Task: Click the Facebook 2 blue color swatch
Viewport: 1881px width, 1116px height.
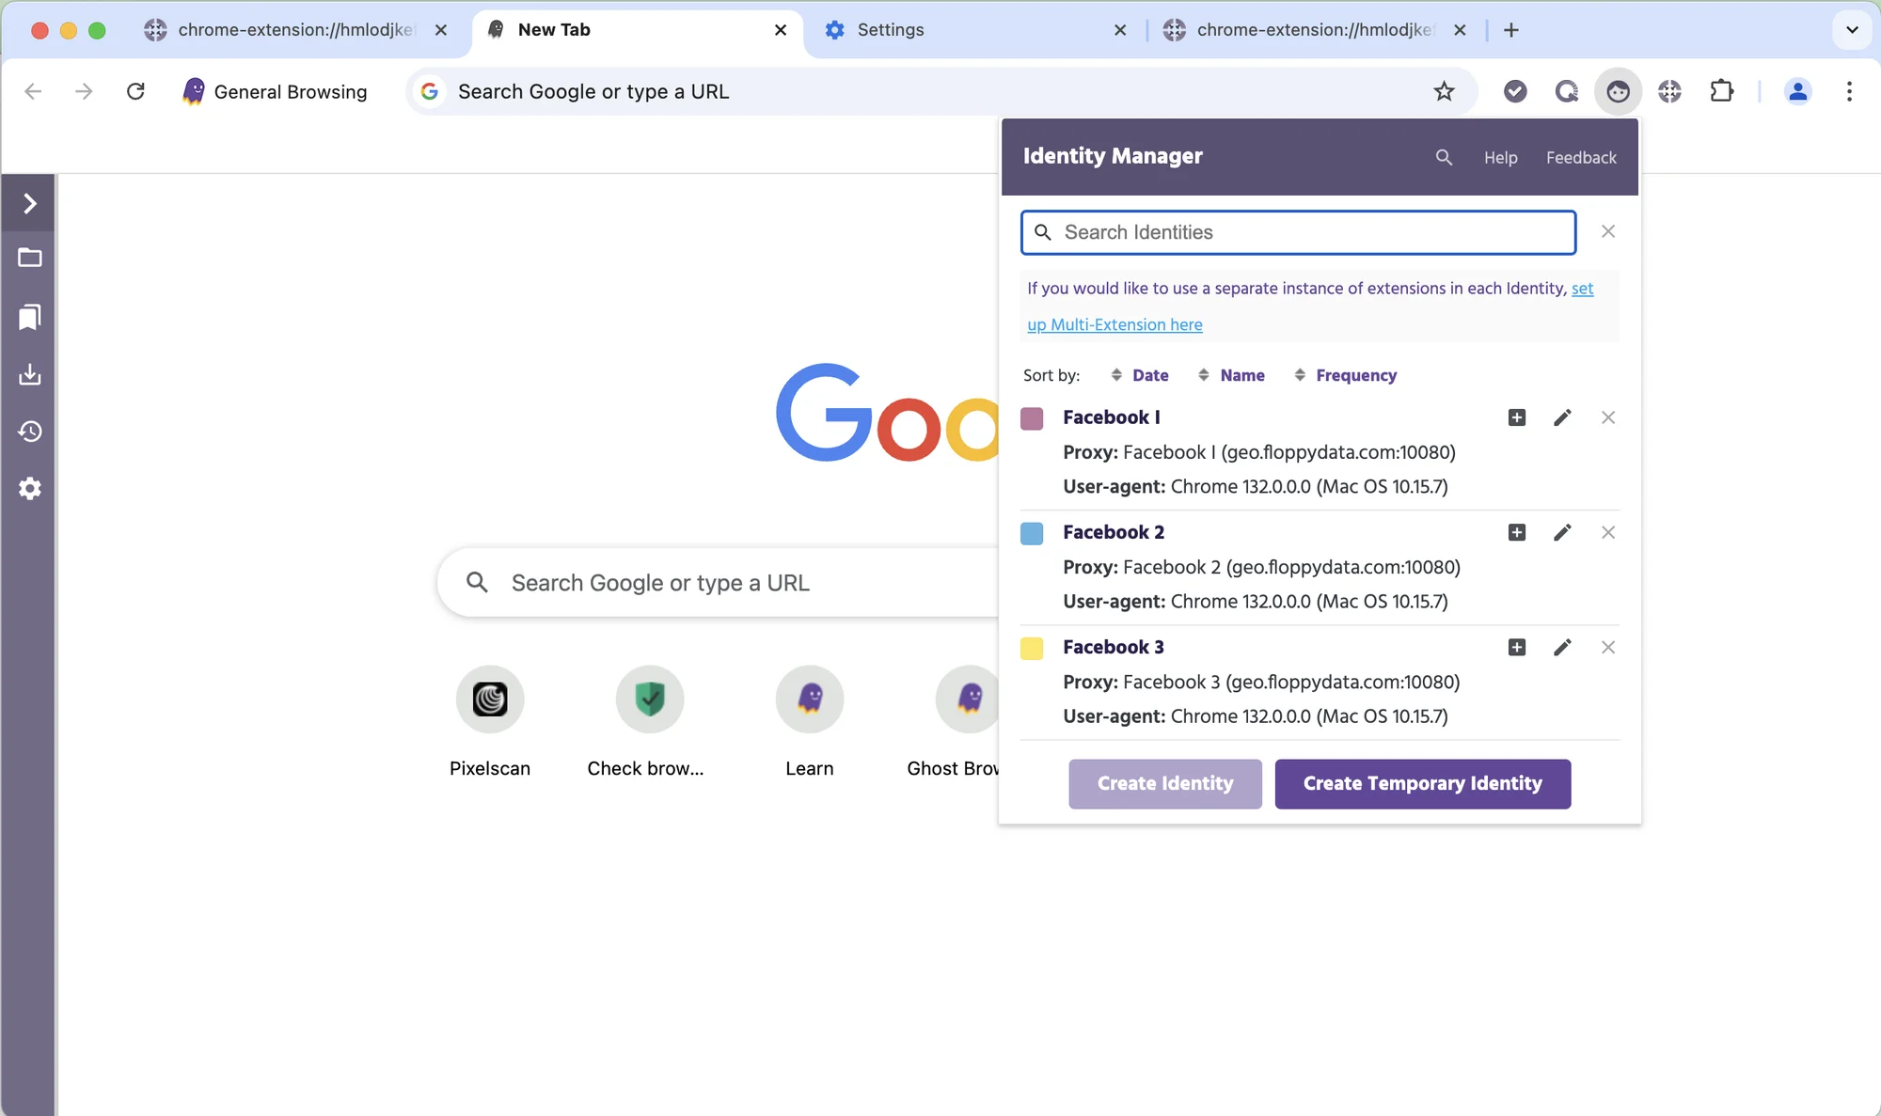Action: [x=1032, y=533]
